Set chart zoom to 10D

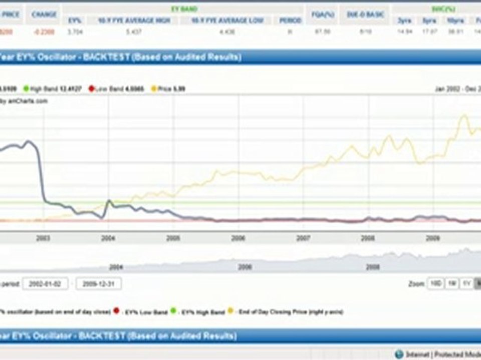click(x=435, y=284)
